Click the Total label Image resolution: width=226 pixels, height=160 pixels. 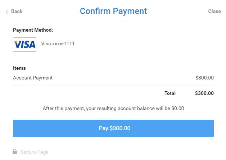[x=170, y=93]
